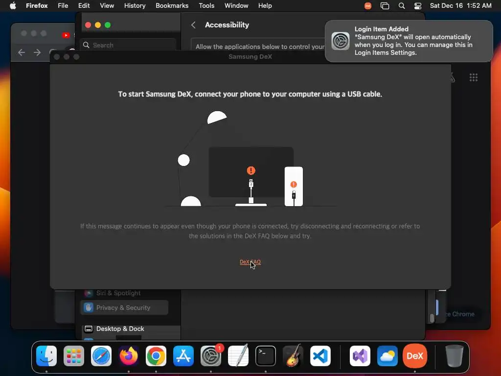Open Spotlight search in menu bar

(402, 5)
